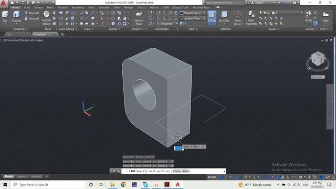Close the command line with X
The width and height of the screenshot is (336, 189).
tap(114, 171)
